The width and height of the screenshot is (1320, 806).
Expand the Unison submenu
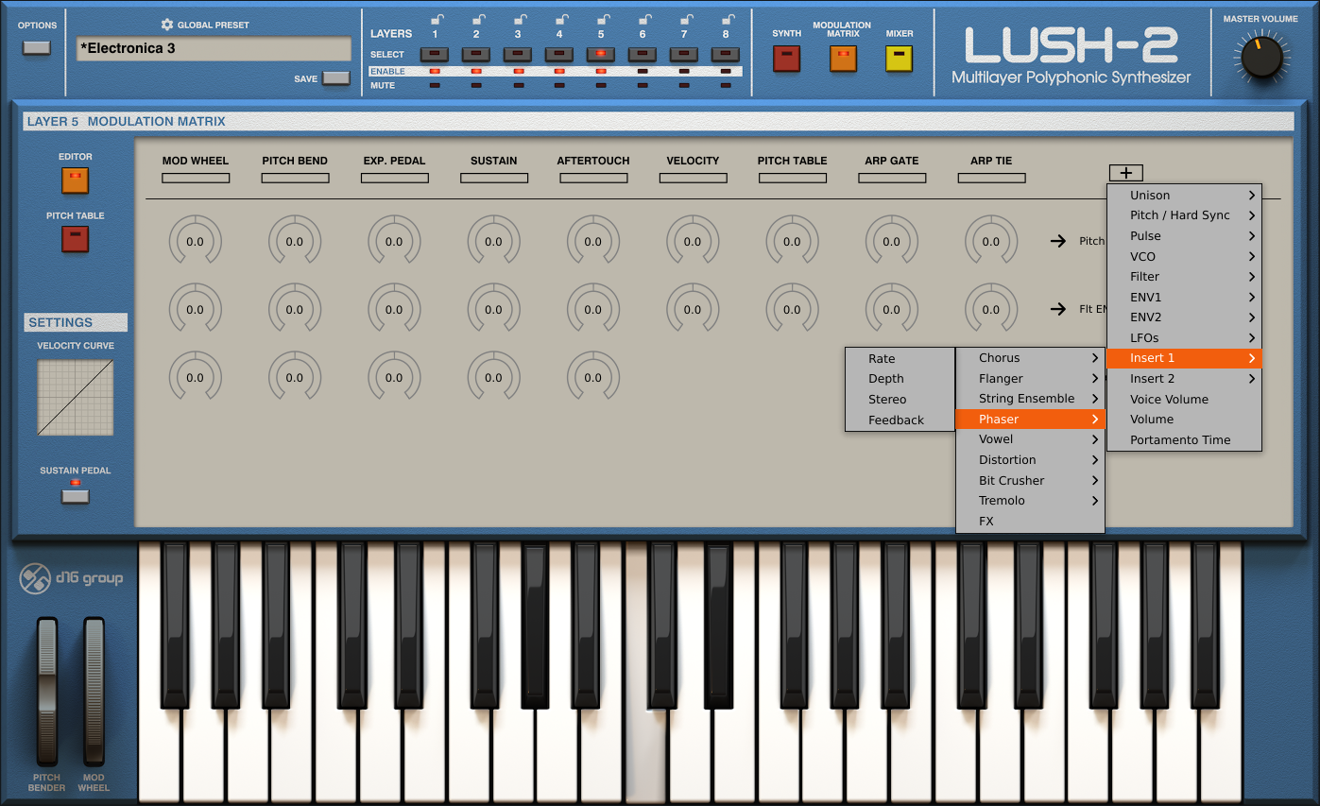pos(1184,195)
